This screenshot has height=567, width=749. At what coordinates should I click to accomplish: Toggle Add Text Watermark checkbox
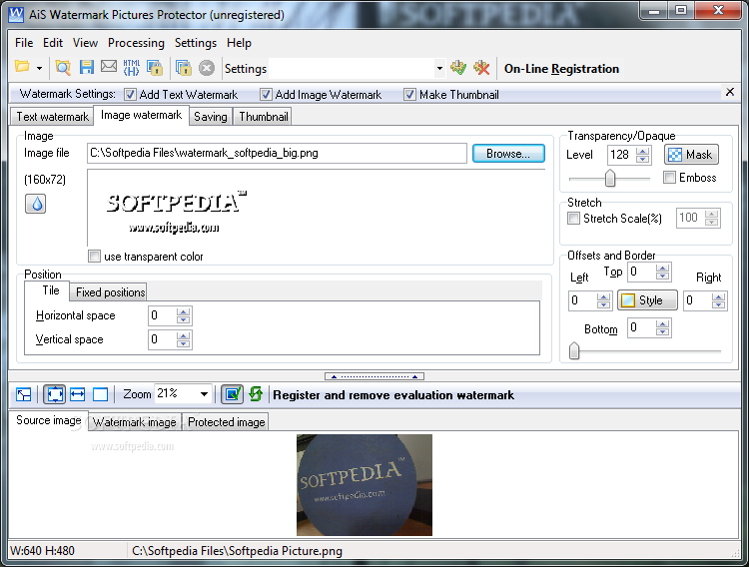pos(130,95)
